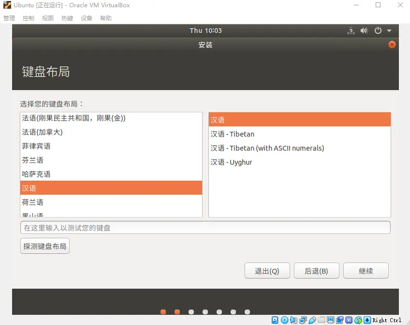The width and height of the screenshot is (410, 325).
Task: Click the hard disk activity status icon
Action: 275,320
